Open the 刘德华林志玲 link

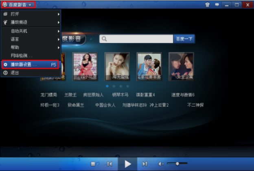(135, 105)
